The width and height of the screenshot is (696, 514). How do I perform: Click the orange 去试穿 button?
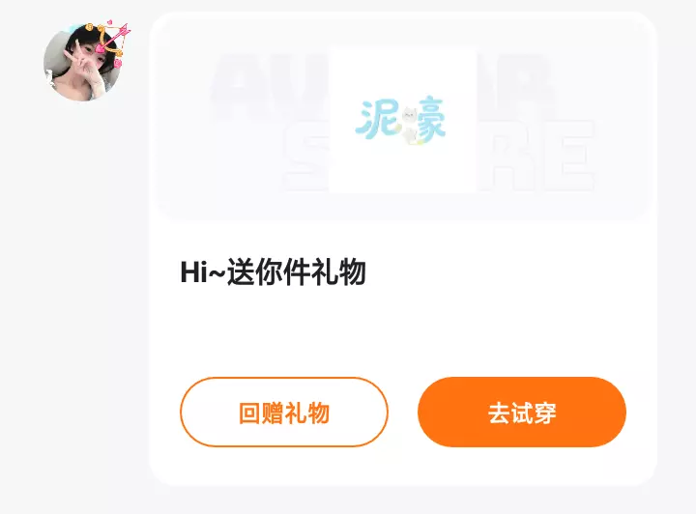(522, 412)
